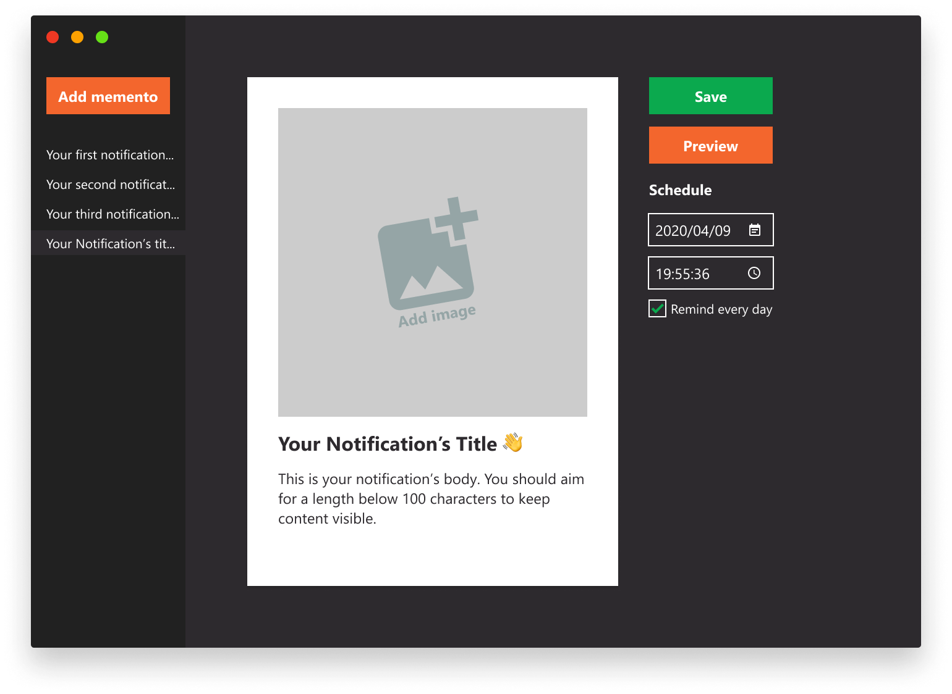Click the orange Preview button

coord(711,145)
